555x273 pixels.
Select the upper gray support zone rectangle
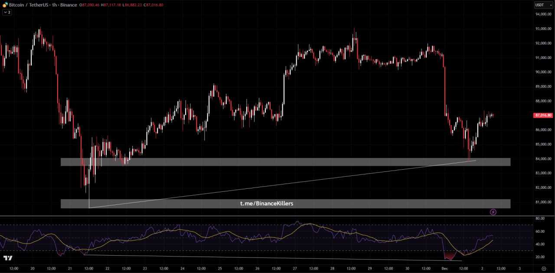click(304, 162)
